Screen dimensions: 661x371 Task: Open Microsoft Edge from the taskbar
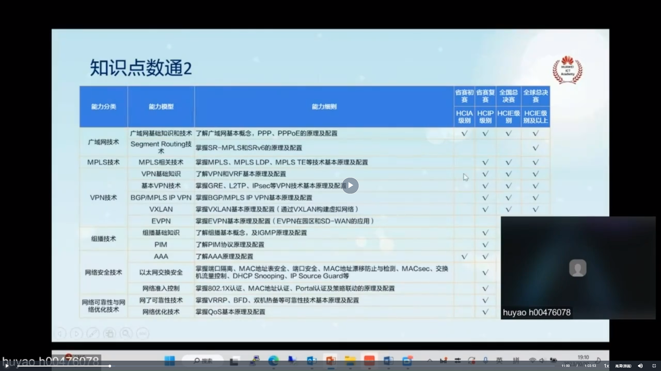(273, 361)
